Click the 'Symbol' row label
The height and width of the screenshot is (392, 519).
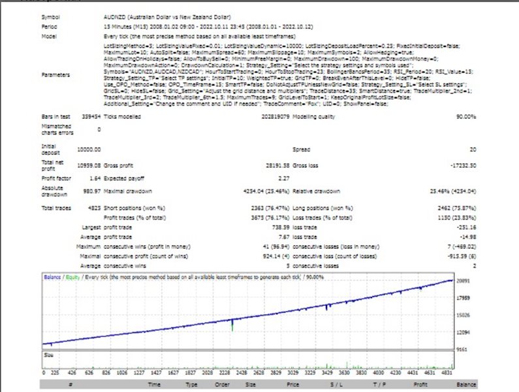coord(51,17)
